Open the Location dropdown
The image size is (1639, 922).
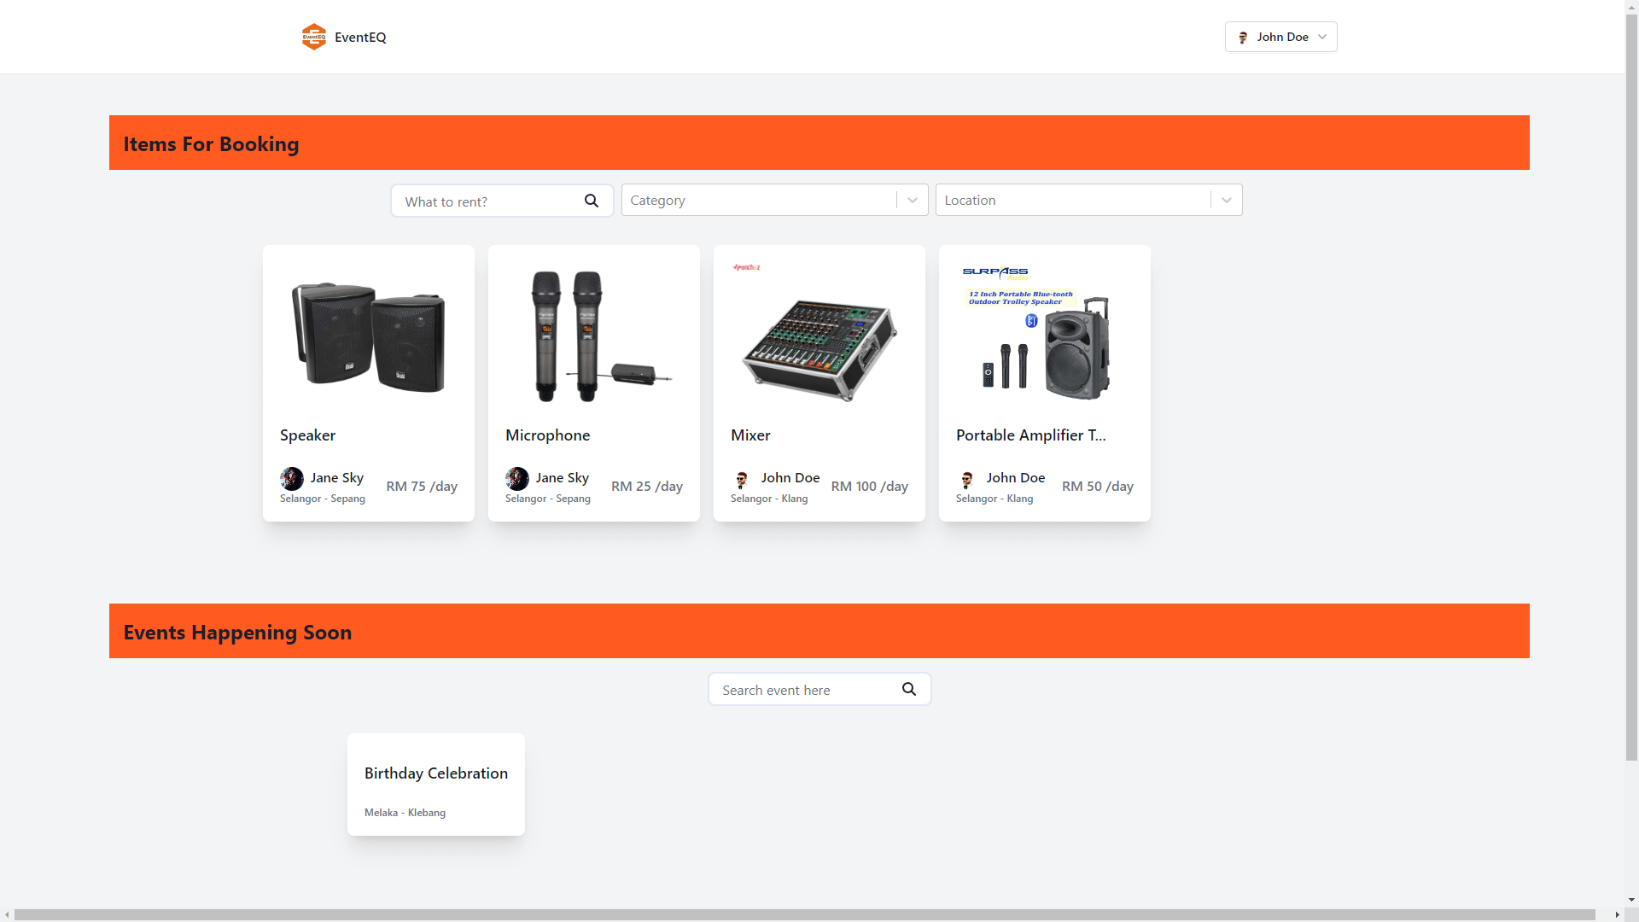[1226, 200]
